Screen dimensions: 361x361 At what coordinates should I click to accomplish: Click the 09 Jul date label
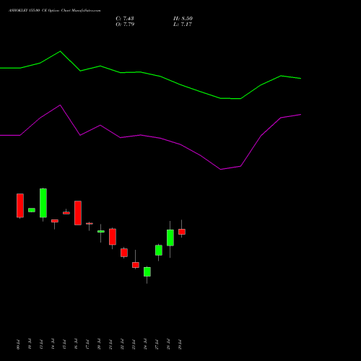pos(18,344)
